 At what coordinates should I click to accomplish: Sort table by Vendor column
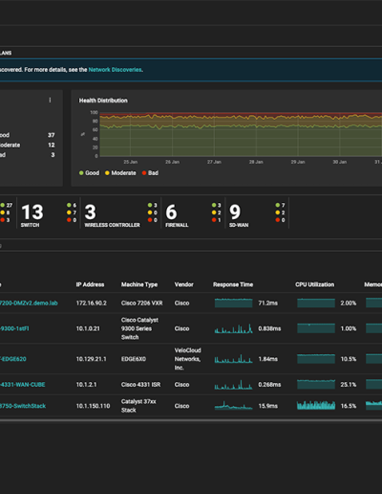(184, 284)
